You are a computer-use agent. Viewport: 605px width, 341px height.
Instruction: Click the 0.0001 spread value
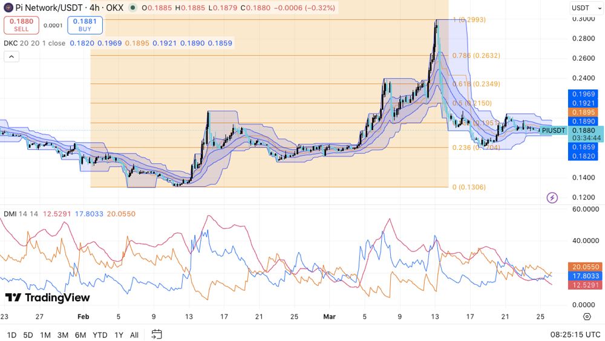(x=53, y=25)
